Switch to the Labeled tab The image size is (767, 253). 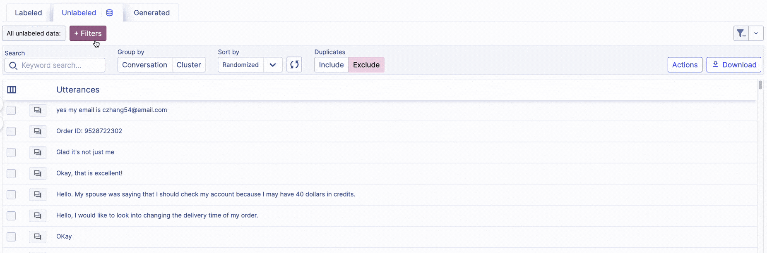28,13
